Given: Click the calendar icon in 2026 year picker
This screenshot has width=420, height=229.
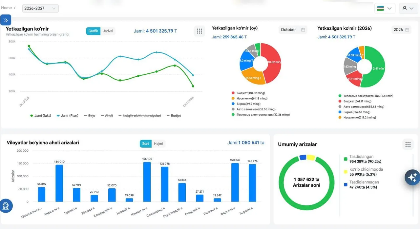Looking at the screenshot, I should [x=407, y=30].
